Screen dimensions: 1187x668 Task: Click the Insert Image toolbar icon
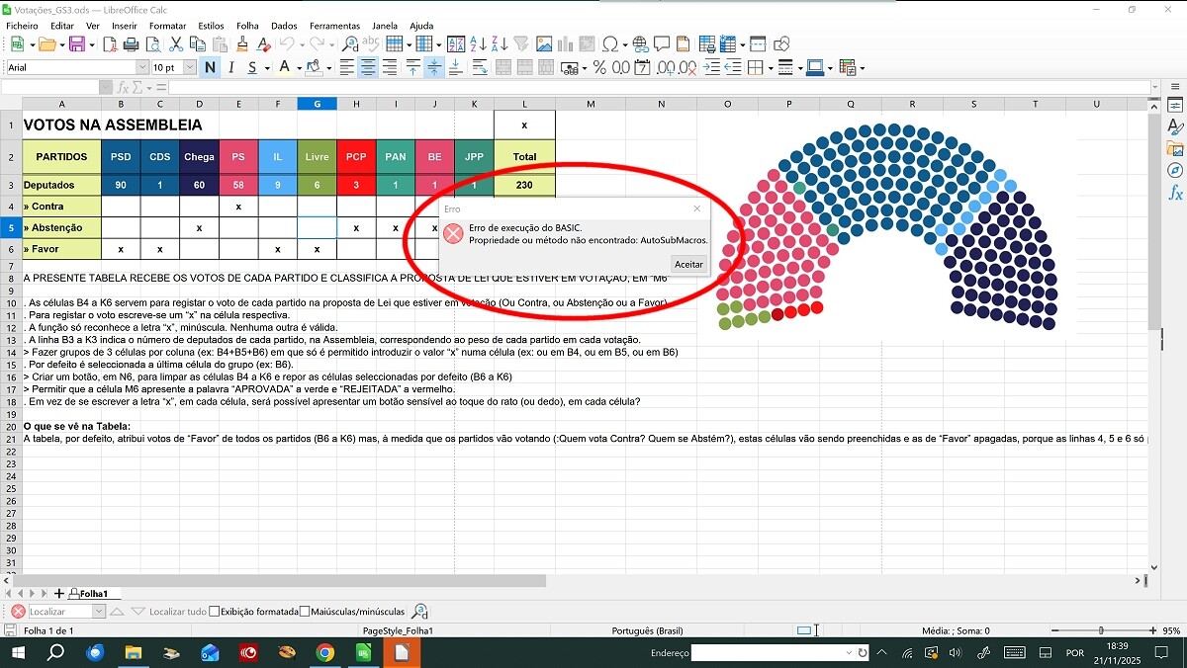pyautogui.click(x=544, y=44)
